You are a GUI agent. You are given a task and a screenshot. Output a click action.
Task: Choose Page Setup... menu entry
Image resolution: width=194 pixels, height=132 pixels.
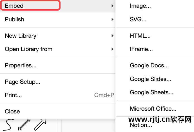pos(23,82)
